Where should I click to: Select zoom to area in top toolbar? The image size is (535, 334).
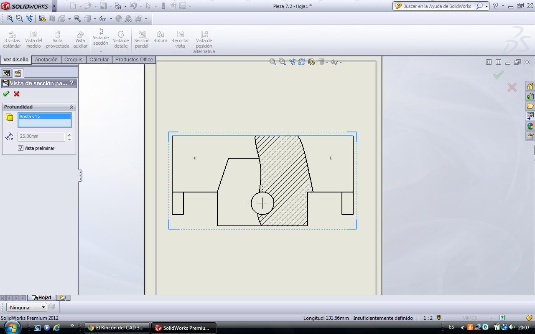[19, 18]
